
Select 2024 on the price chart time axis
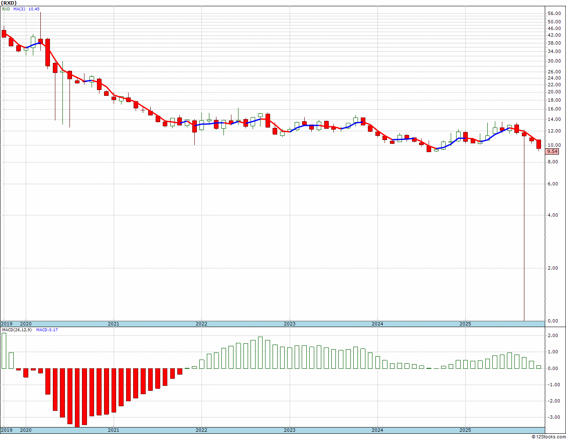click(377, 324)
